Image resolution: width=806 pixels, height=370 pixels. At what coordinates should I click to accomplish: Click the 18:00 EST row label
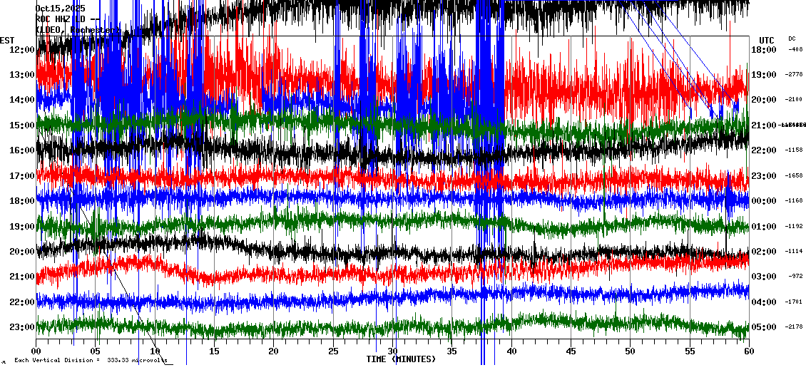[23, 201]
